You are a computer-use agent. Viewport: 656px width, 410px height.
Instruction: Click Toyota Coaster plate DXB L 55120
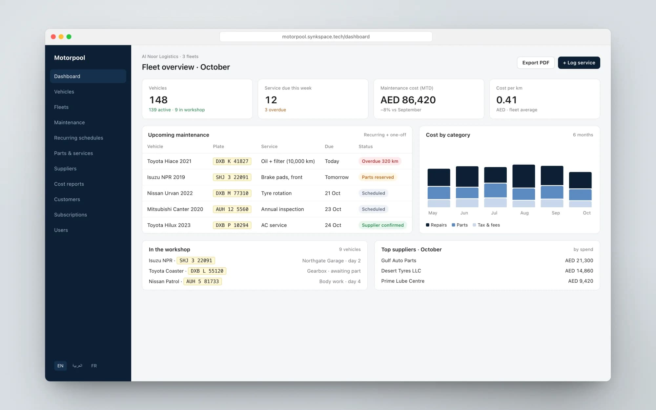coord(207,271)
